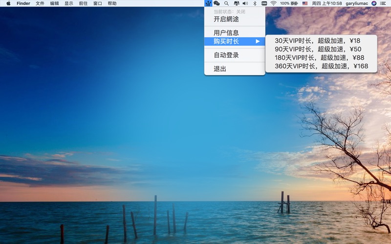The height and width of the screenshot is (244, 391).
Task: Open Notification Center list icon
Action: point(383,3)
